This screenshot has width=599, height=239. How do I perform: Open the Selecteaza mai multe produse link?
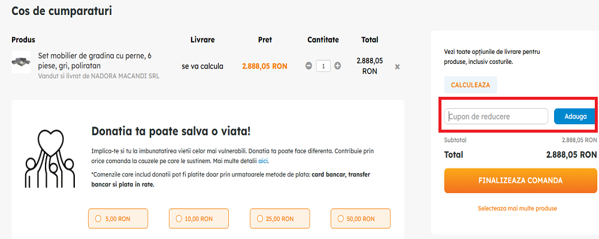(517, 209)
